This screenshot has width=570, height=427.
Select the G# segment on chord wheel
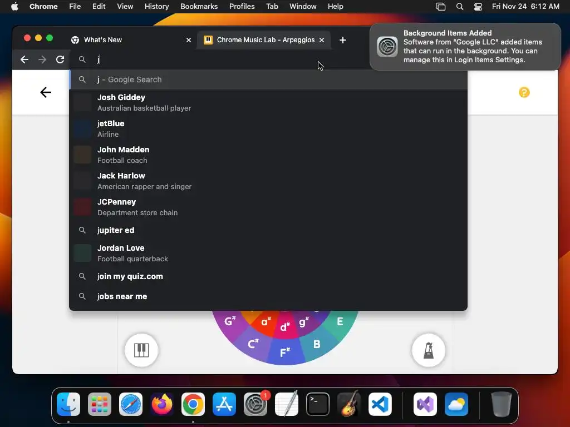(x=229, y=321)
